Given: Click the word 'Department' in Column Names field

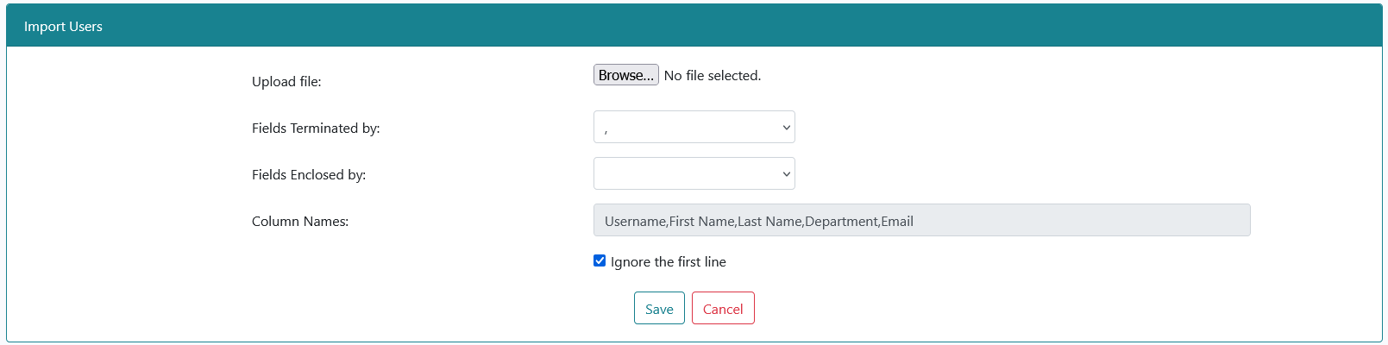Looking at the screenshot, I should [x=841, y=221].
